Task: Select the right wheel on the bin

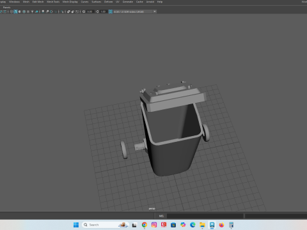Action: click(x=206, y=132)
